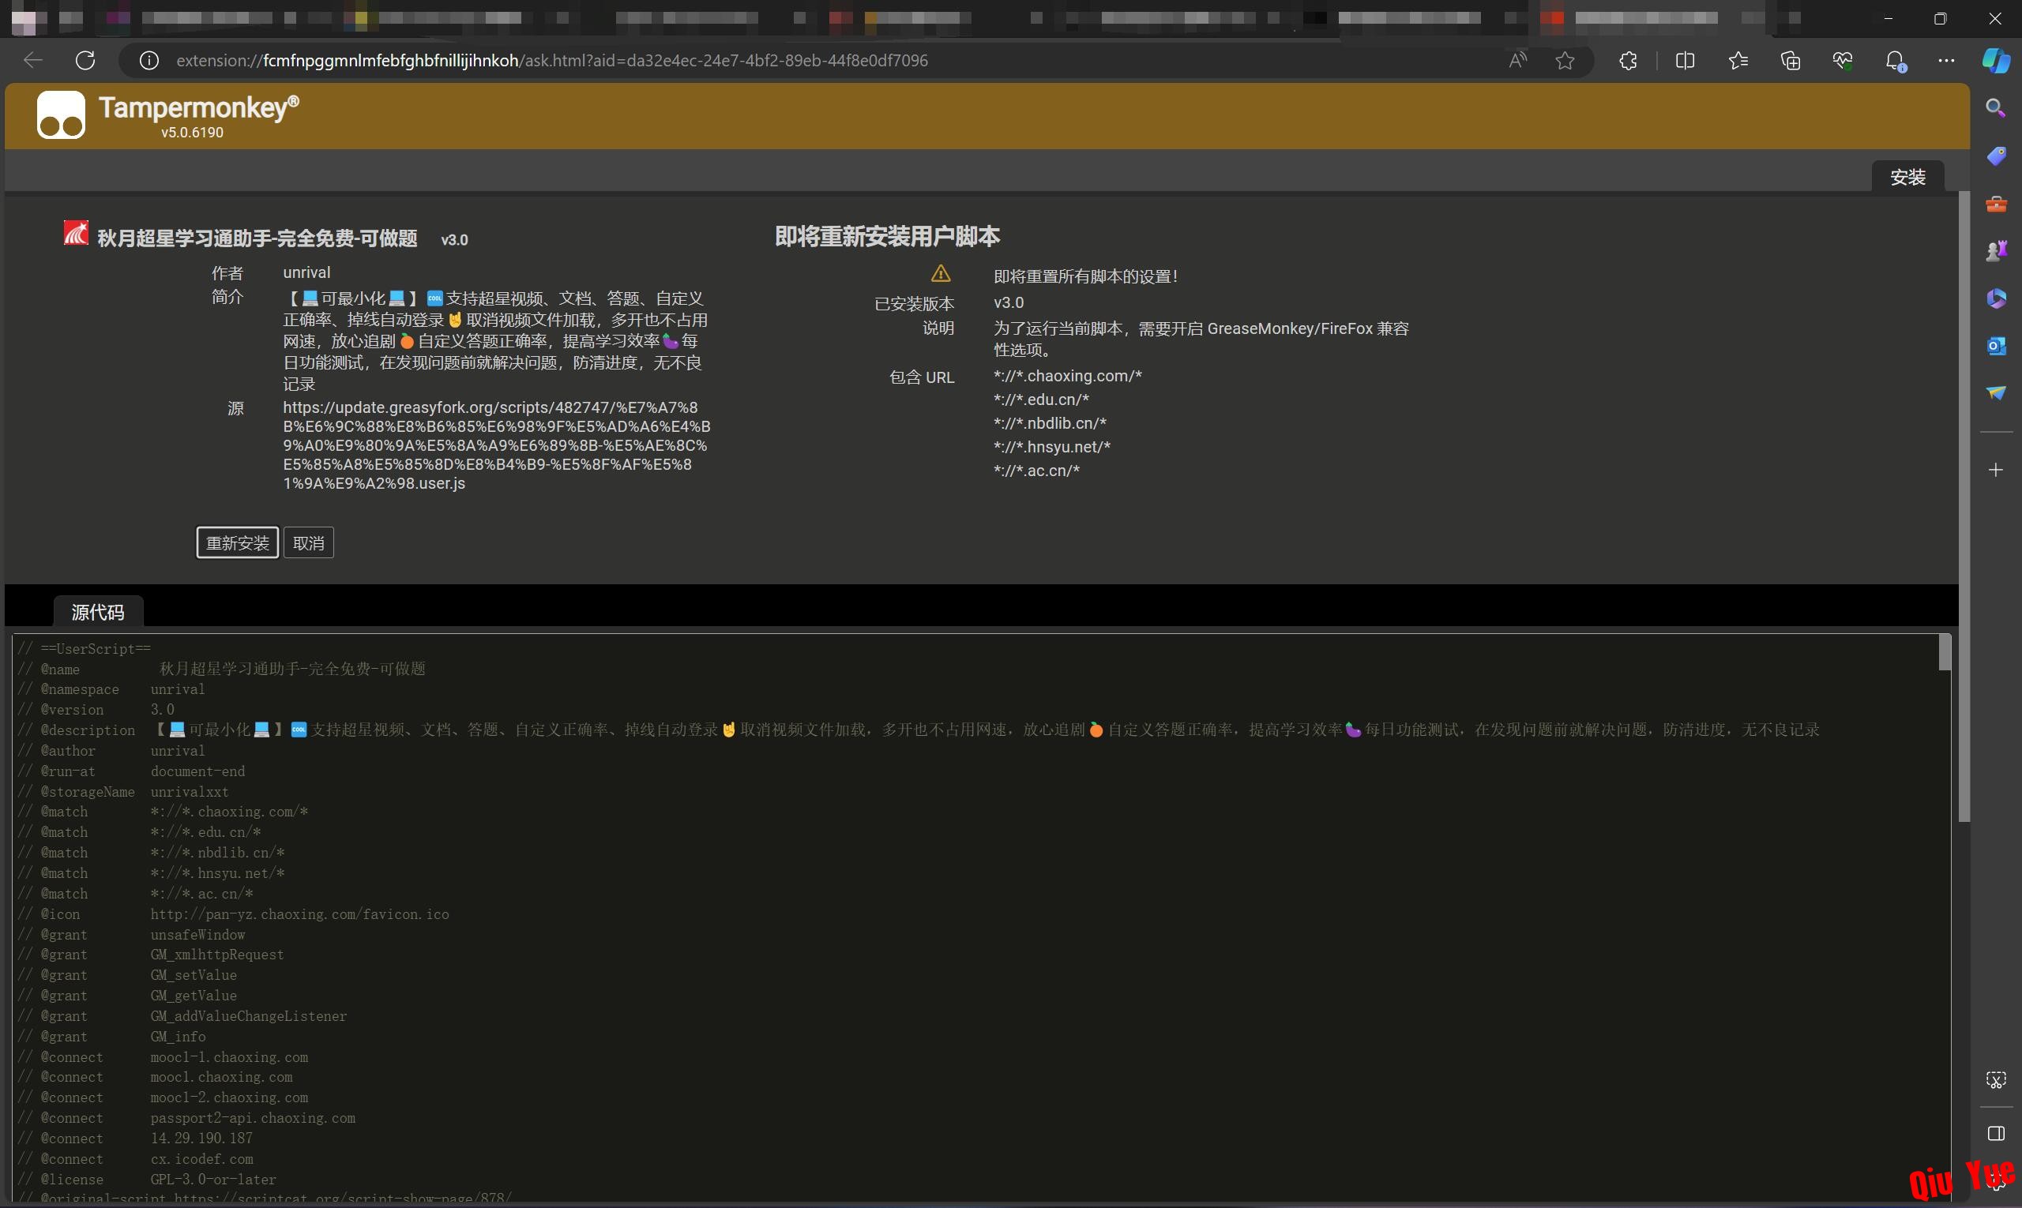Open the favorites list icon
Screen dimensions: 2022x1208
point(1738,60)
